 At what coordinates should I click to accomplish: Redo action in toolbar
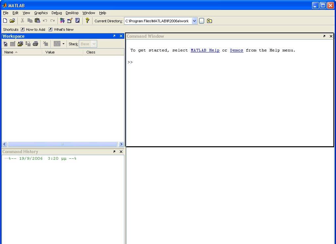(52, 21)
